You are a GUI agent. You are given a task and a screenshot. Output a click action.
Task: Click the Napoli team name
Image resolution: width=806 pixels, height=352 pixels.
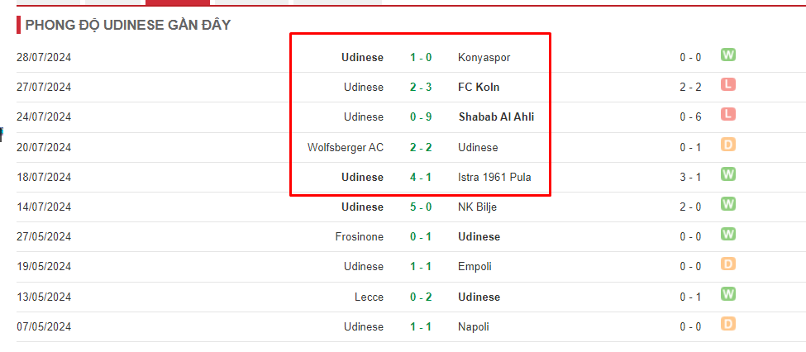point(474,327)
